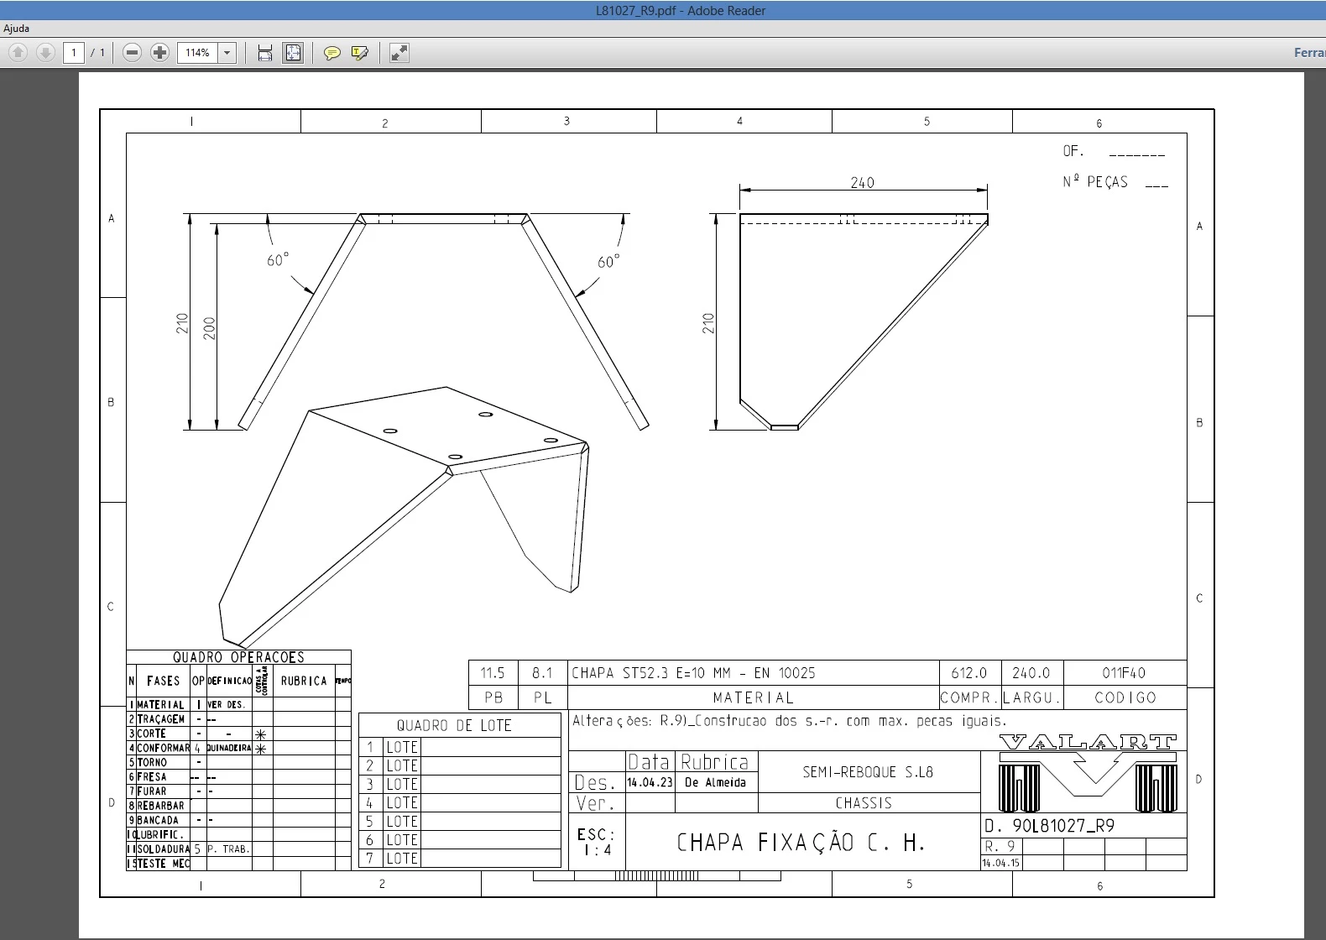Click the 240 dimension on the side view

863,182
